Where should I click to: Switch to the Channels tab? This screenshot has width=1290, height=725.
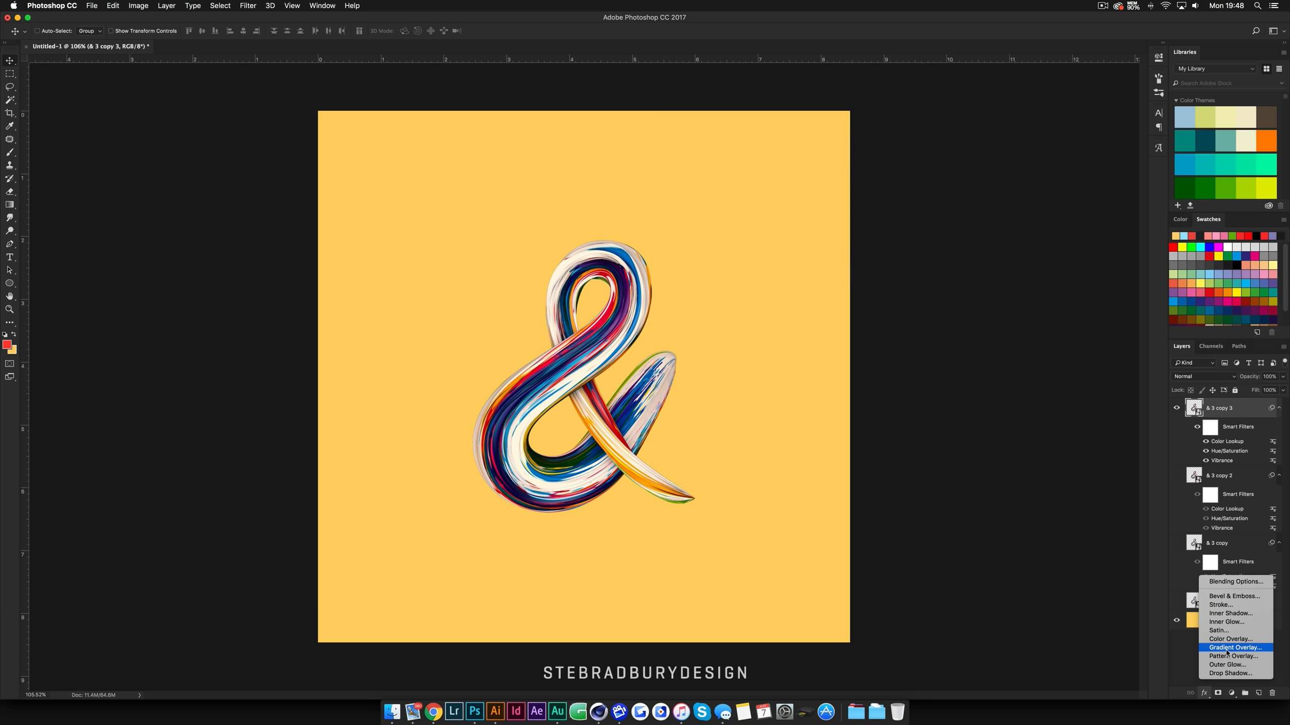pos(1210,346)
